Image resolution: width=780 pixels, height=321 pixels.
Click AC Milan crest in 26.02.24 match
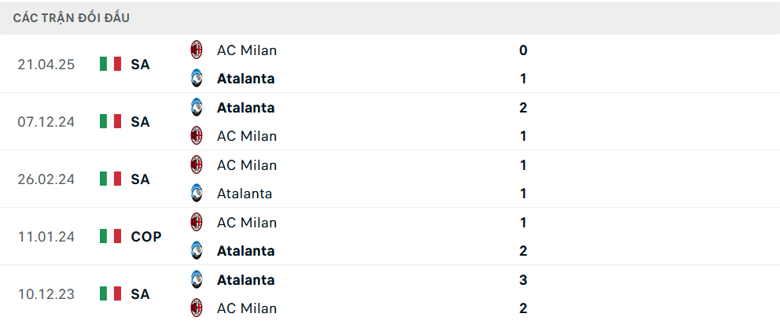coord(197,165)
